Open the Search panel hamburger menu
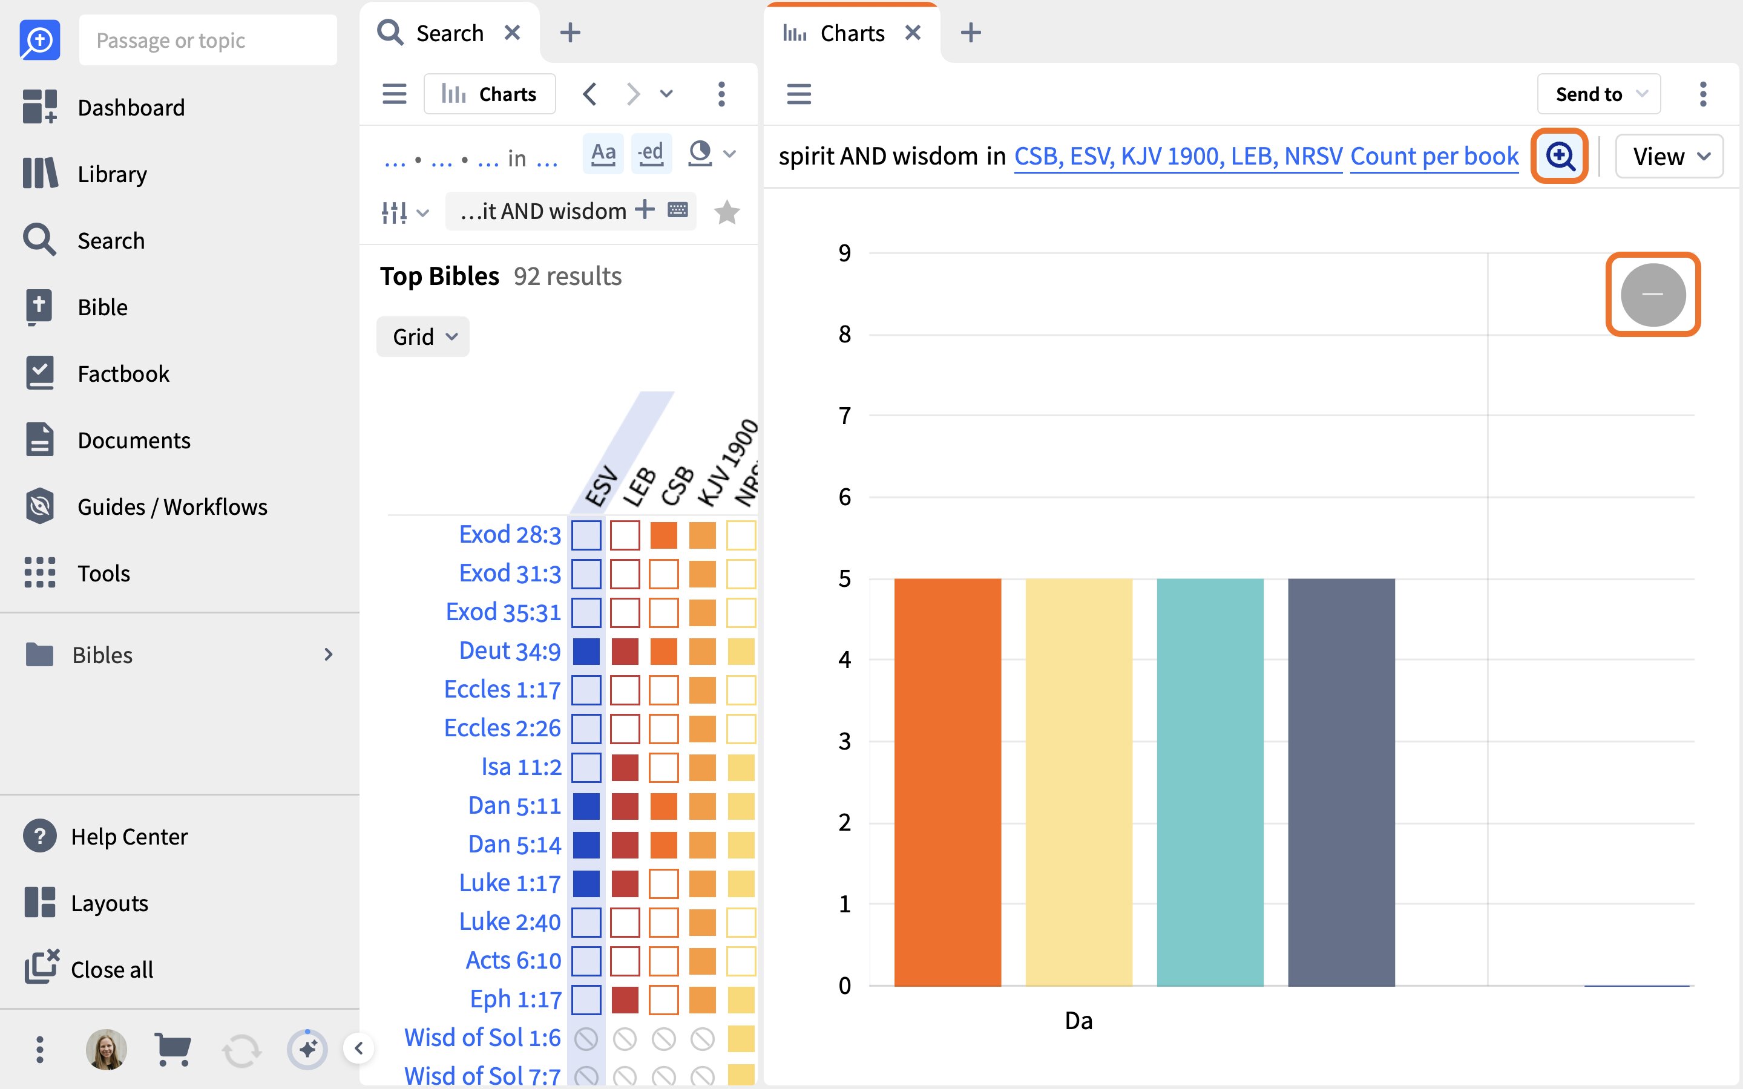Screen dimensions: 1743x1089 coord(394,94)
